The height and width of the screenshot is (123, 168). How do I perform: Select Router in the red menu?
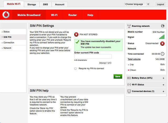72,15
